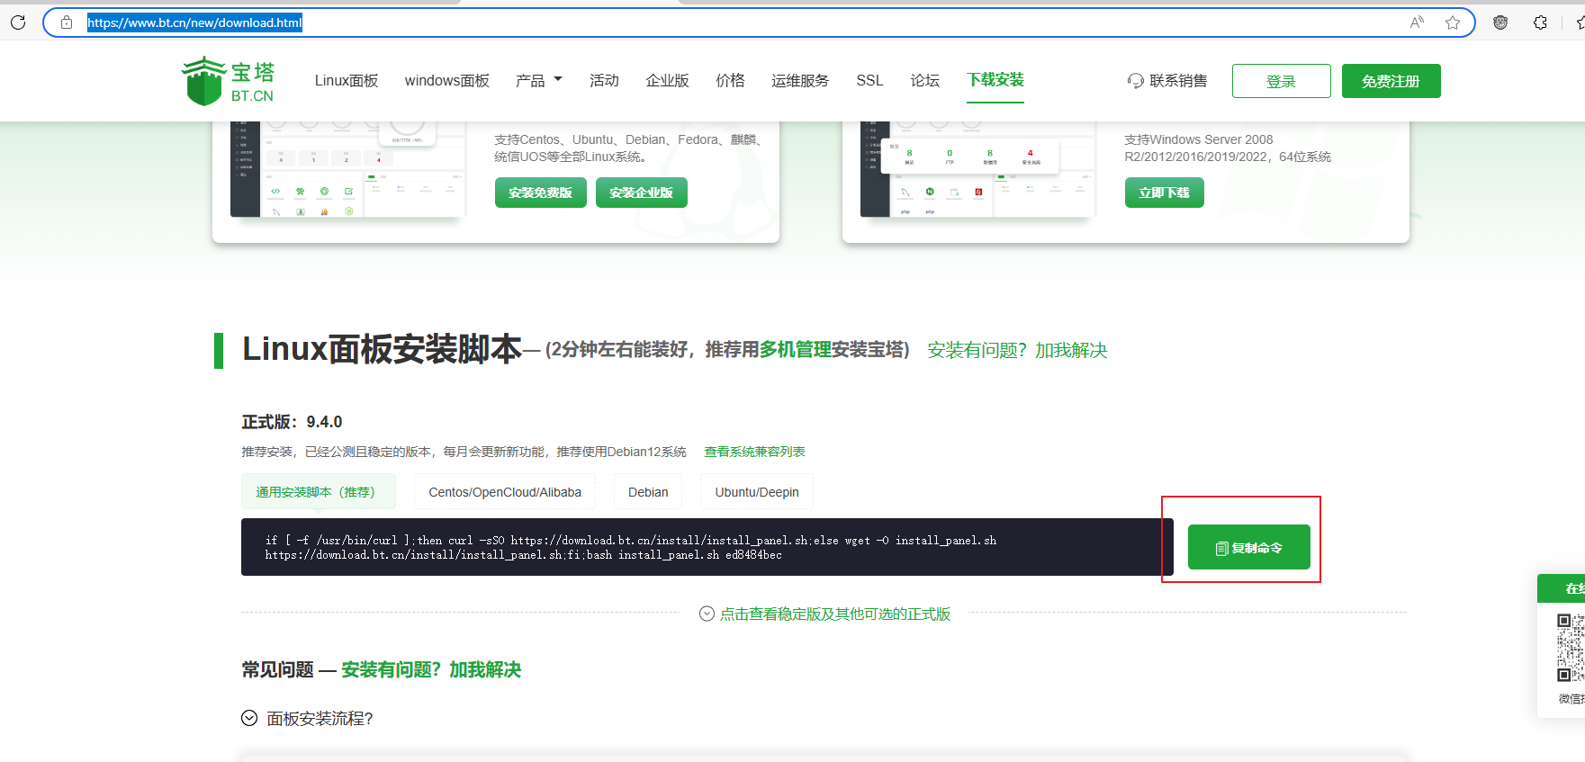Click 安装有问题?加我解决 in 常见问题 heading

431,669
